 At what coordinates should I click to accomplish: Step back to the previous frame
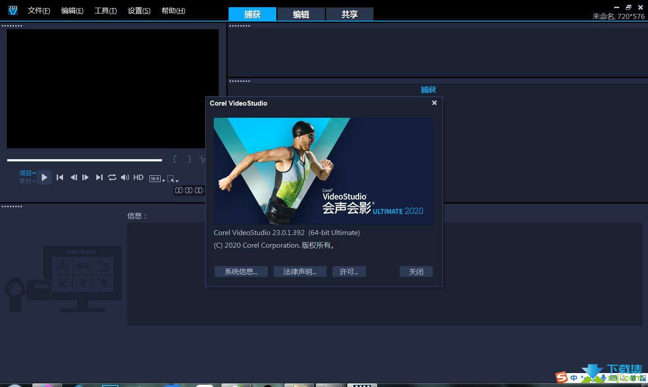coord(73,178)
